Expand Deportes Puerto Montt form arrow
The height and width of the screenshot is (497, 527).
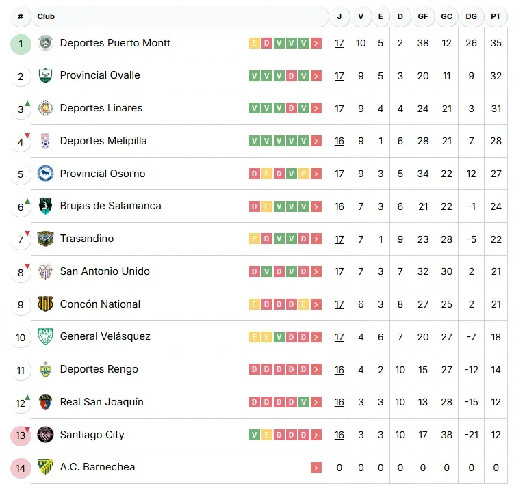pos(316,44)
